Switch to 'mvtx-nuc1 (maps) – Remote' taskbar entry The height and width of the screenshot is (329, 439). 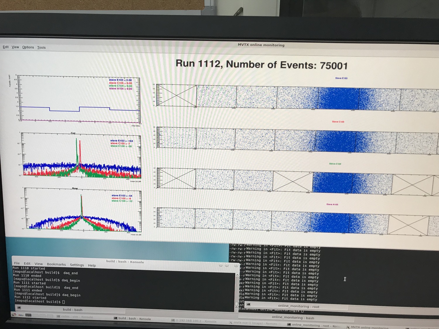[255, 323]
